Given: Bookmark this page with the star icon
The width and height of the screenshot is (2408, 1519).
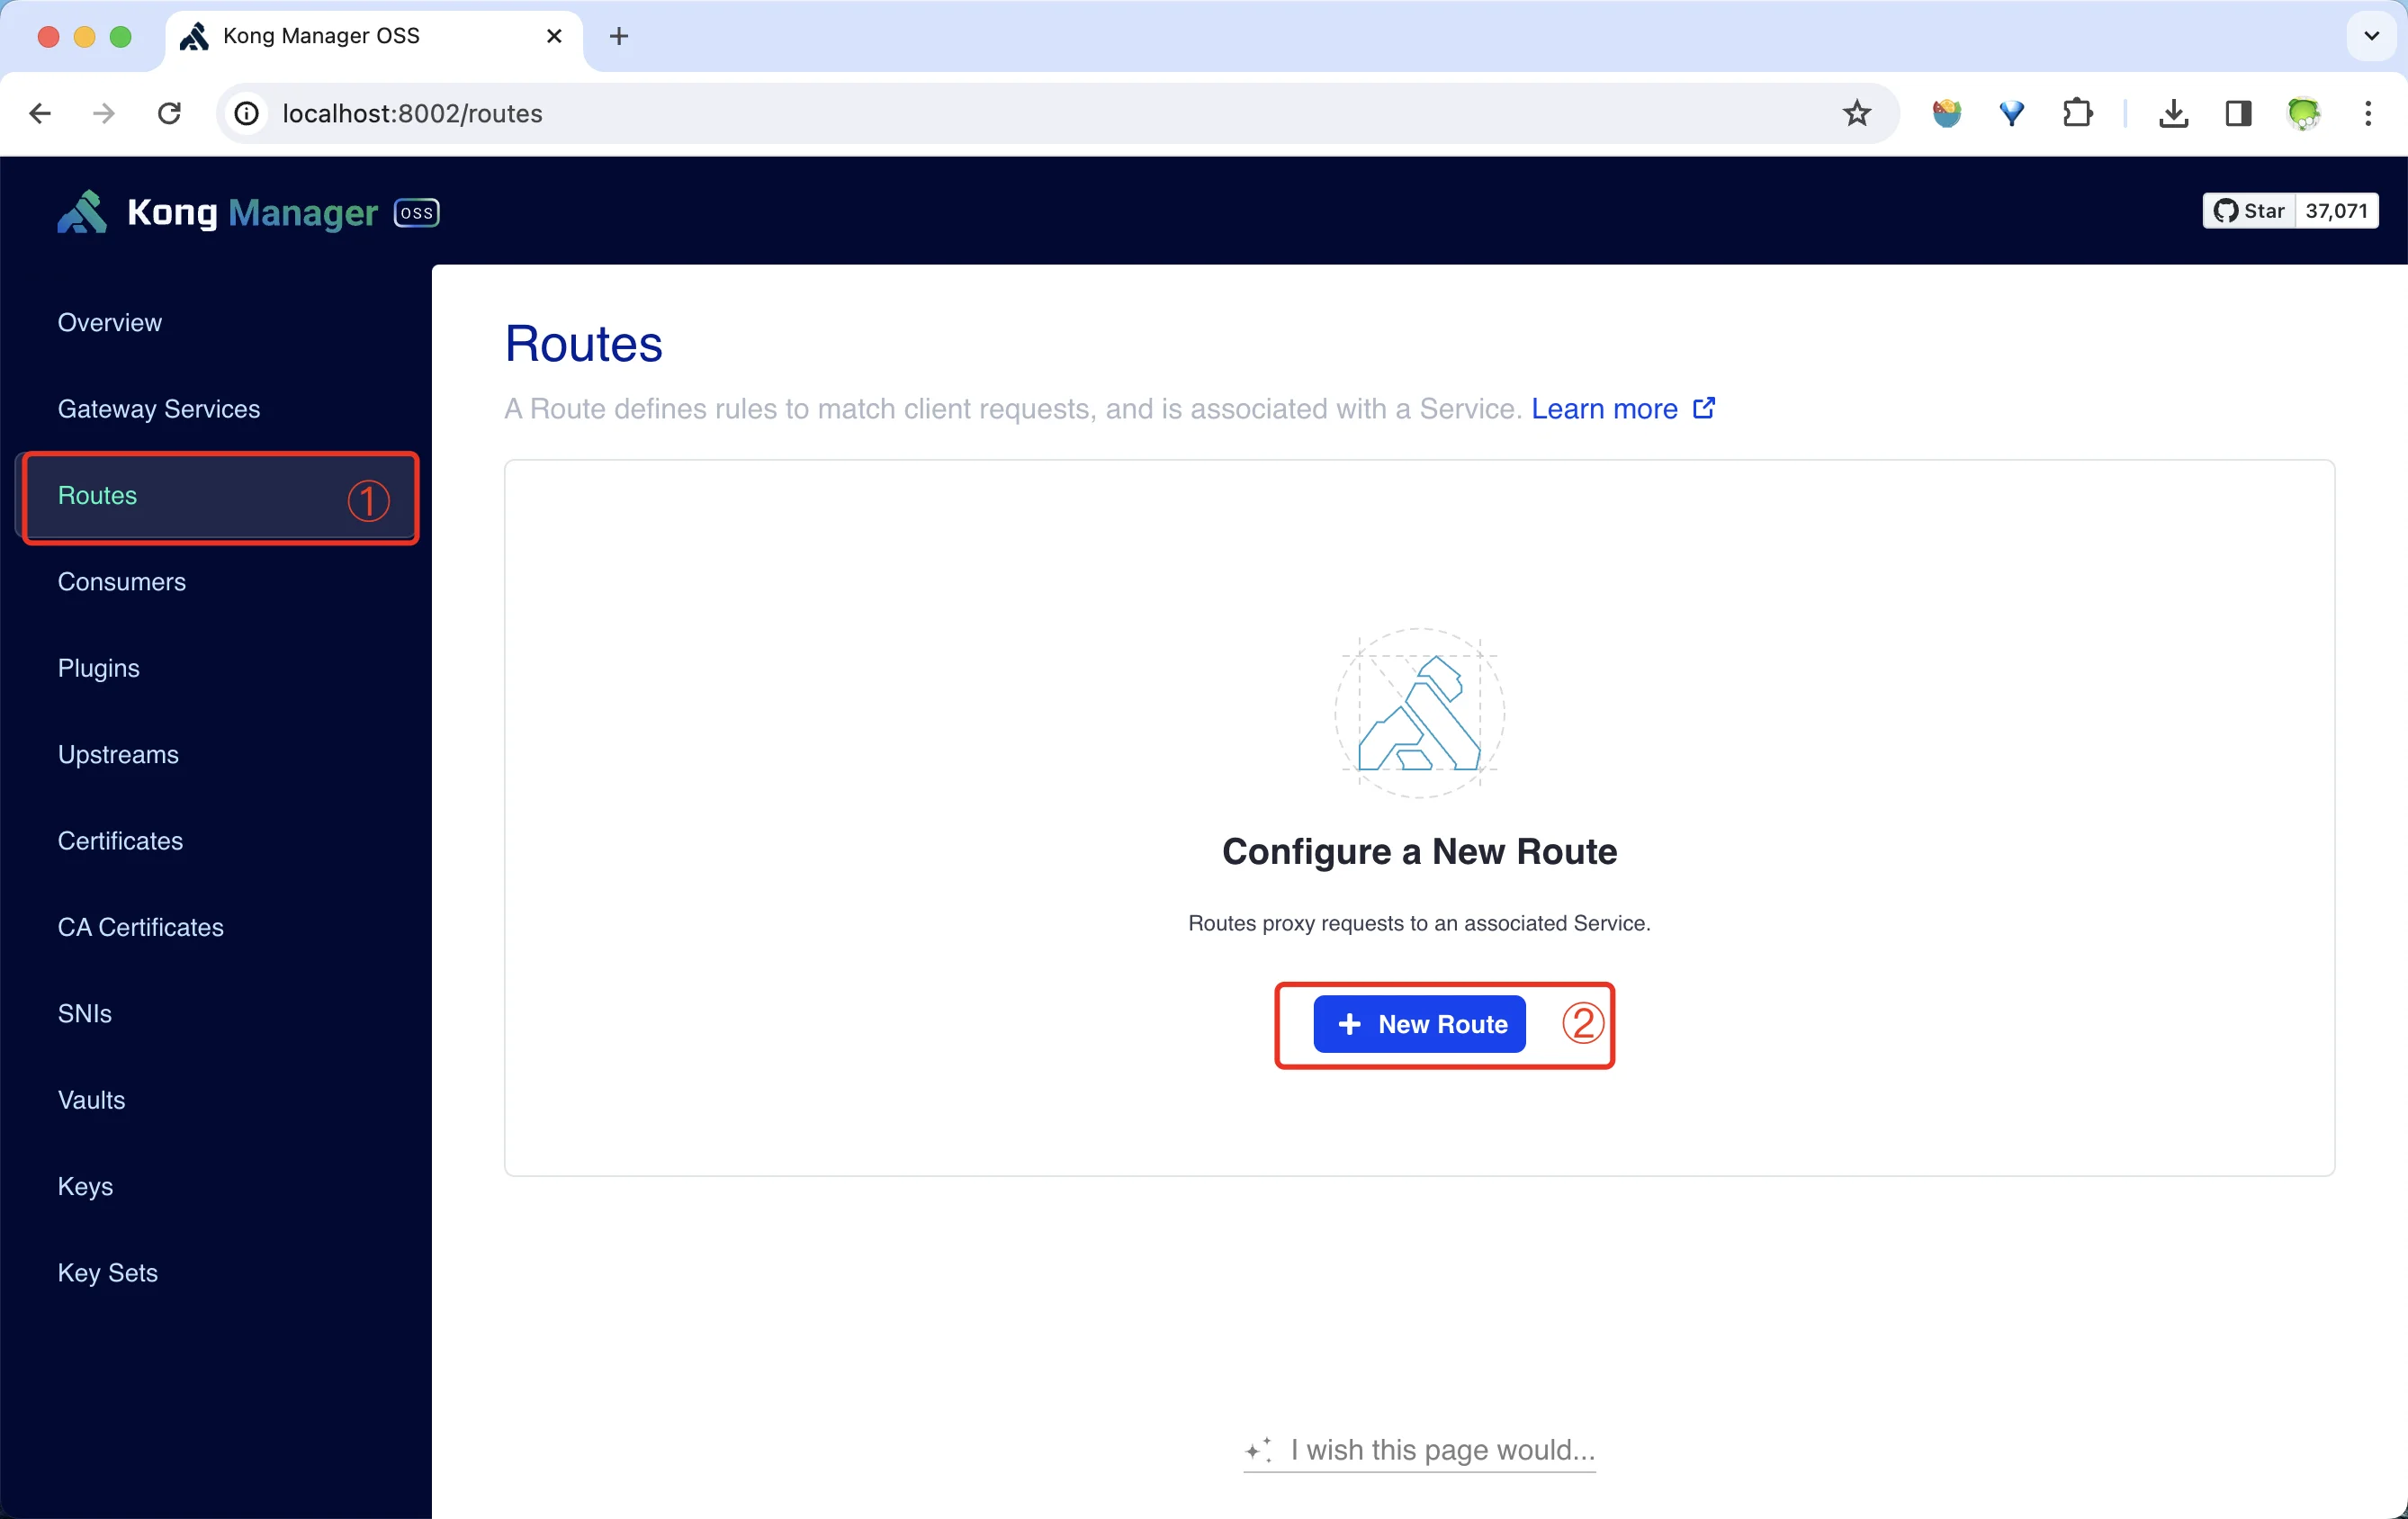Looking at the screenshot, I should 1856,113.
